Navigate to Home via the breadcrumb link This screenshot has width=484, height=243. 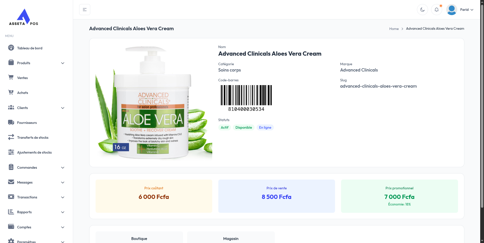(394, 28)
